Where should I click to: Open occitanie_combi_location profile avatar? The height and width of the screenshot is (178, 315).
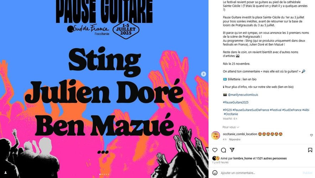[216, 136]
